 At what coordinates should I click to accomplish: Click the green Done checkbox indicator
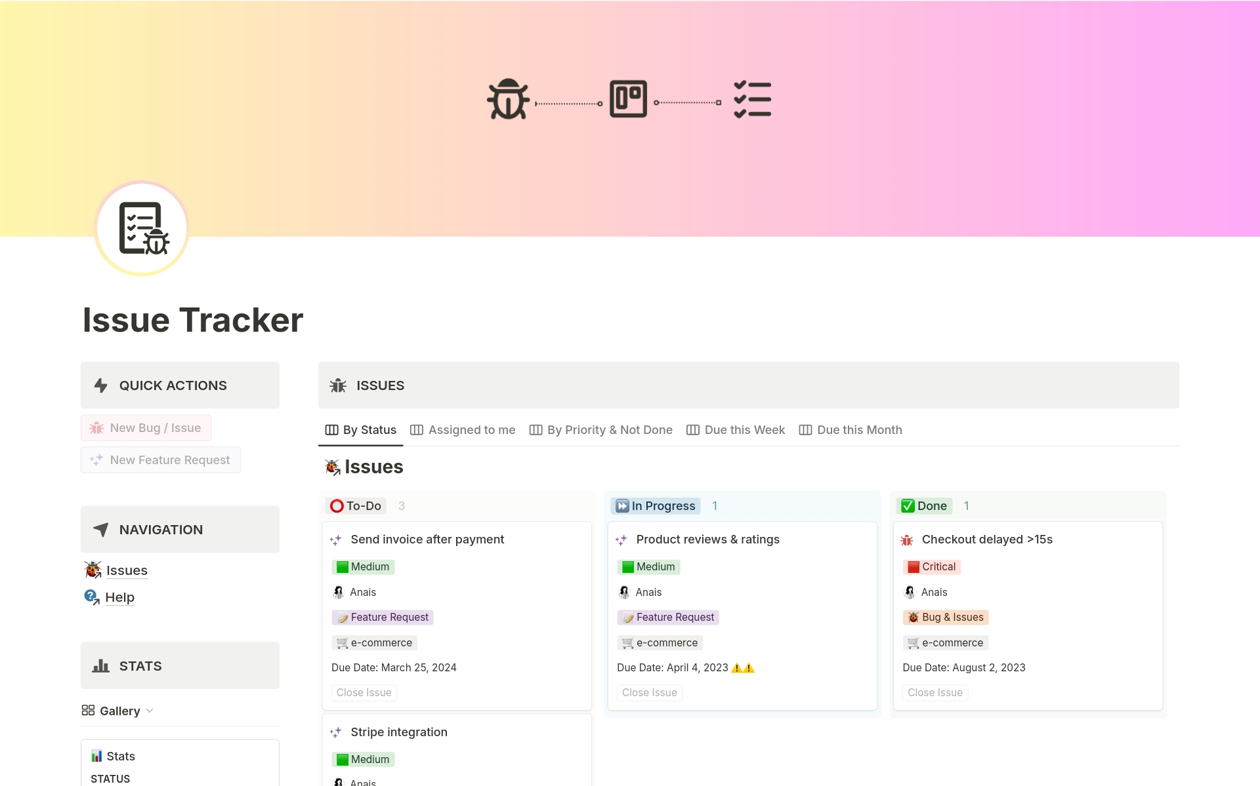pyautogui.click(x=908, y=505)
